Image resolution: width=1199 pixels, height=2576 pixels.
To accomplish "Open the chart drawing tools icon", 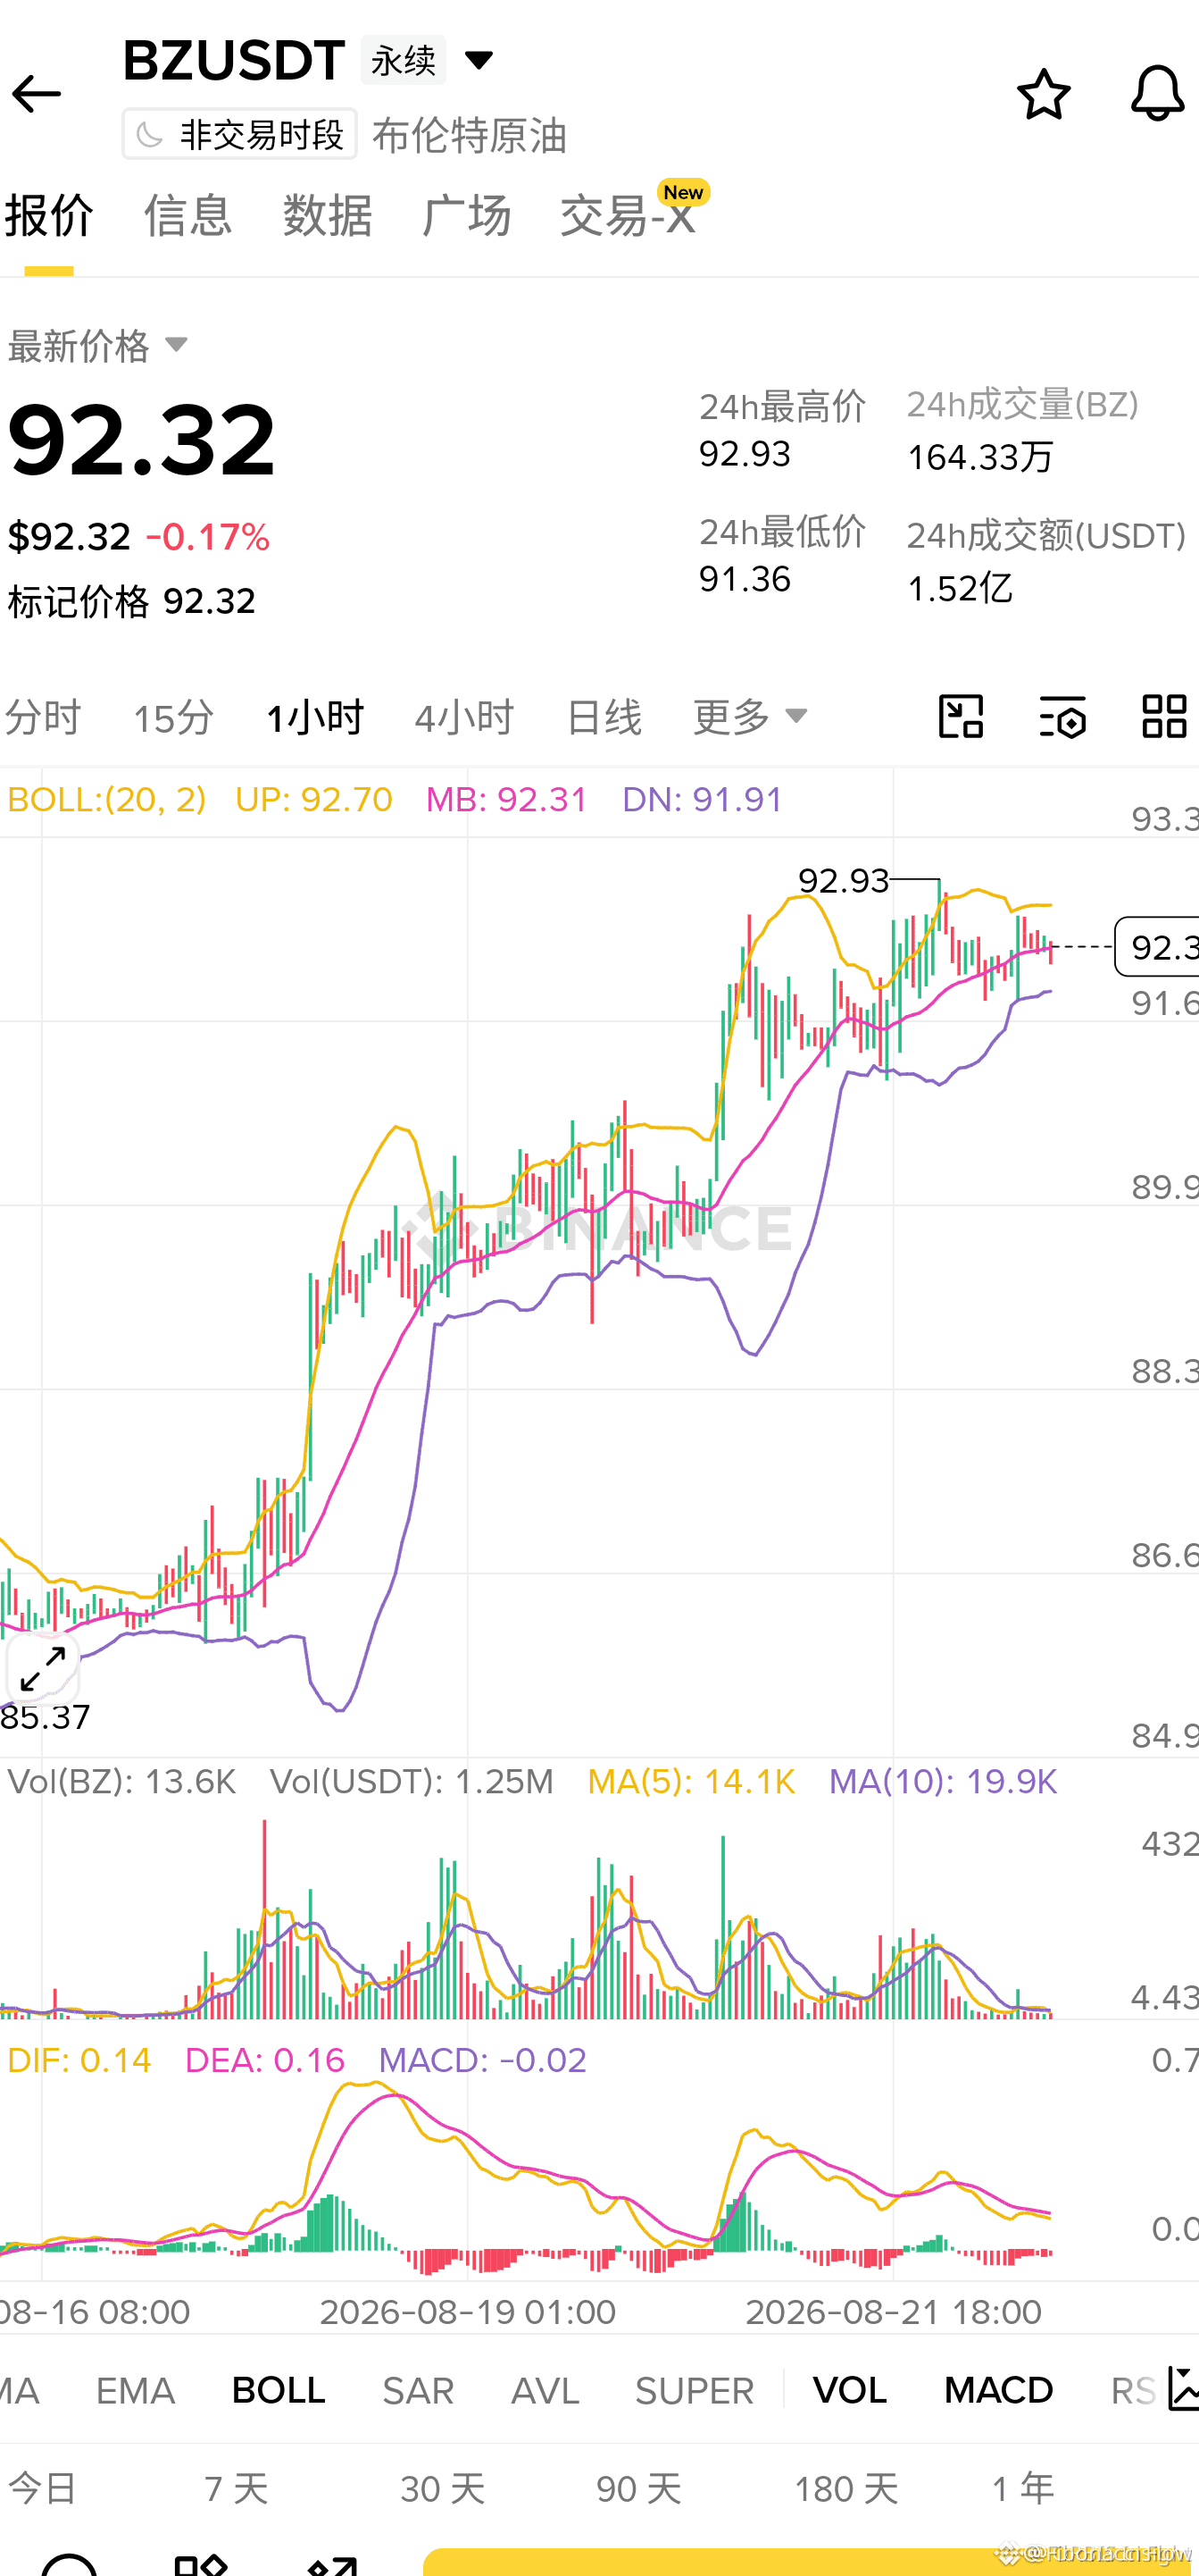I will 962,716.
